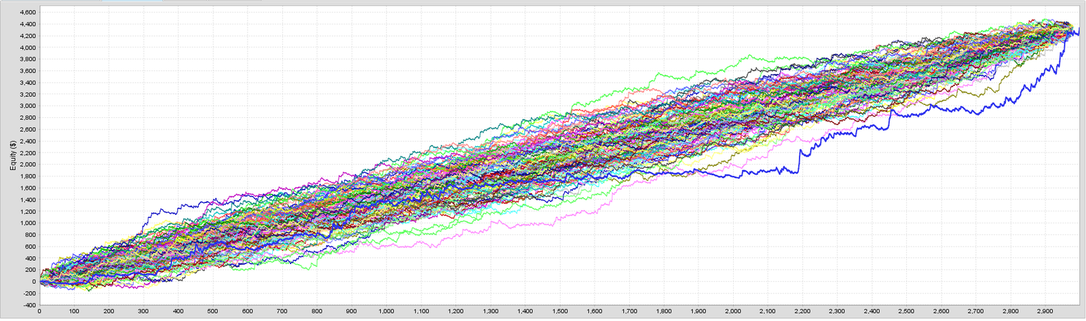Click the 1,000 value on the equity axis
Screen dimensions: 1086x321
click(x=27, y=223)
